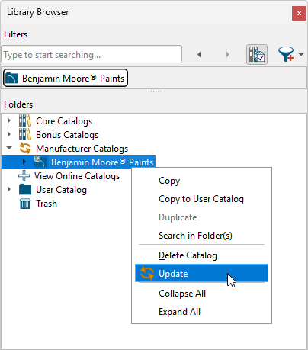Expand the Bonus Catalogs folder
The width and height of the screenshot is (308, 350).
click(9, 134)
